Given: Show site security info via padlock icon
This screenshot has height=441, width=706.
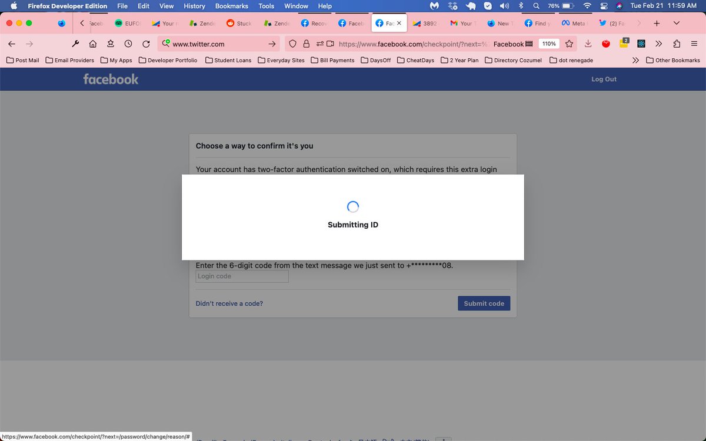Looking at the screenshot, I should [306, 44].
